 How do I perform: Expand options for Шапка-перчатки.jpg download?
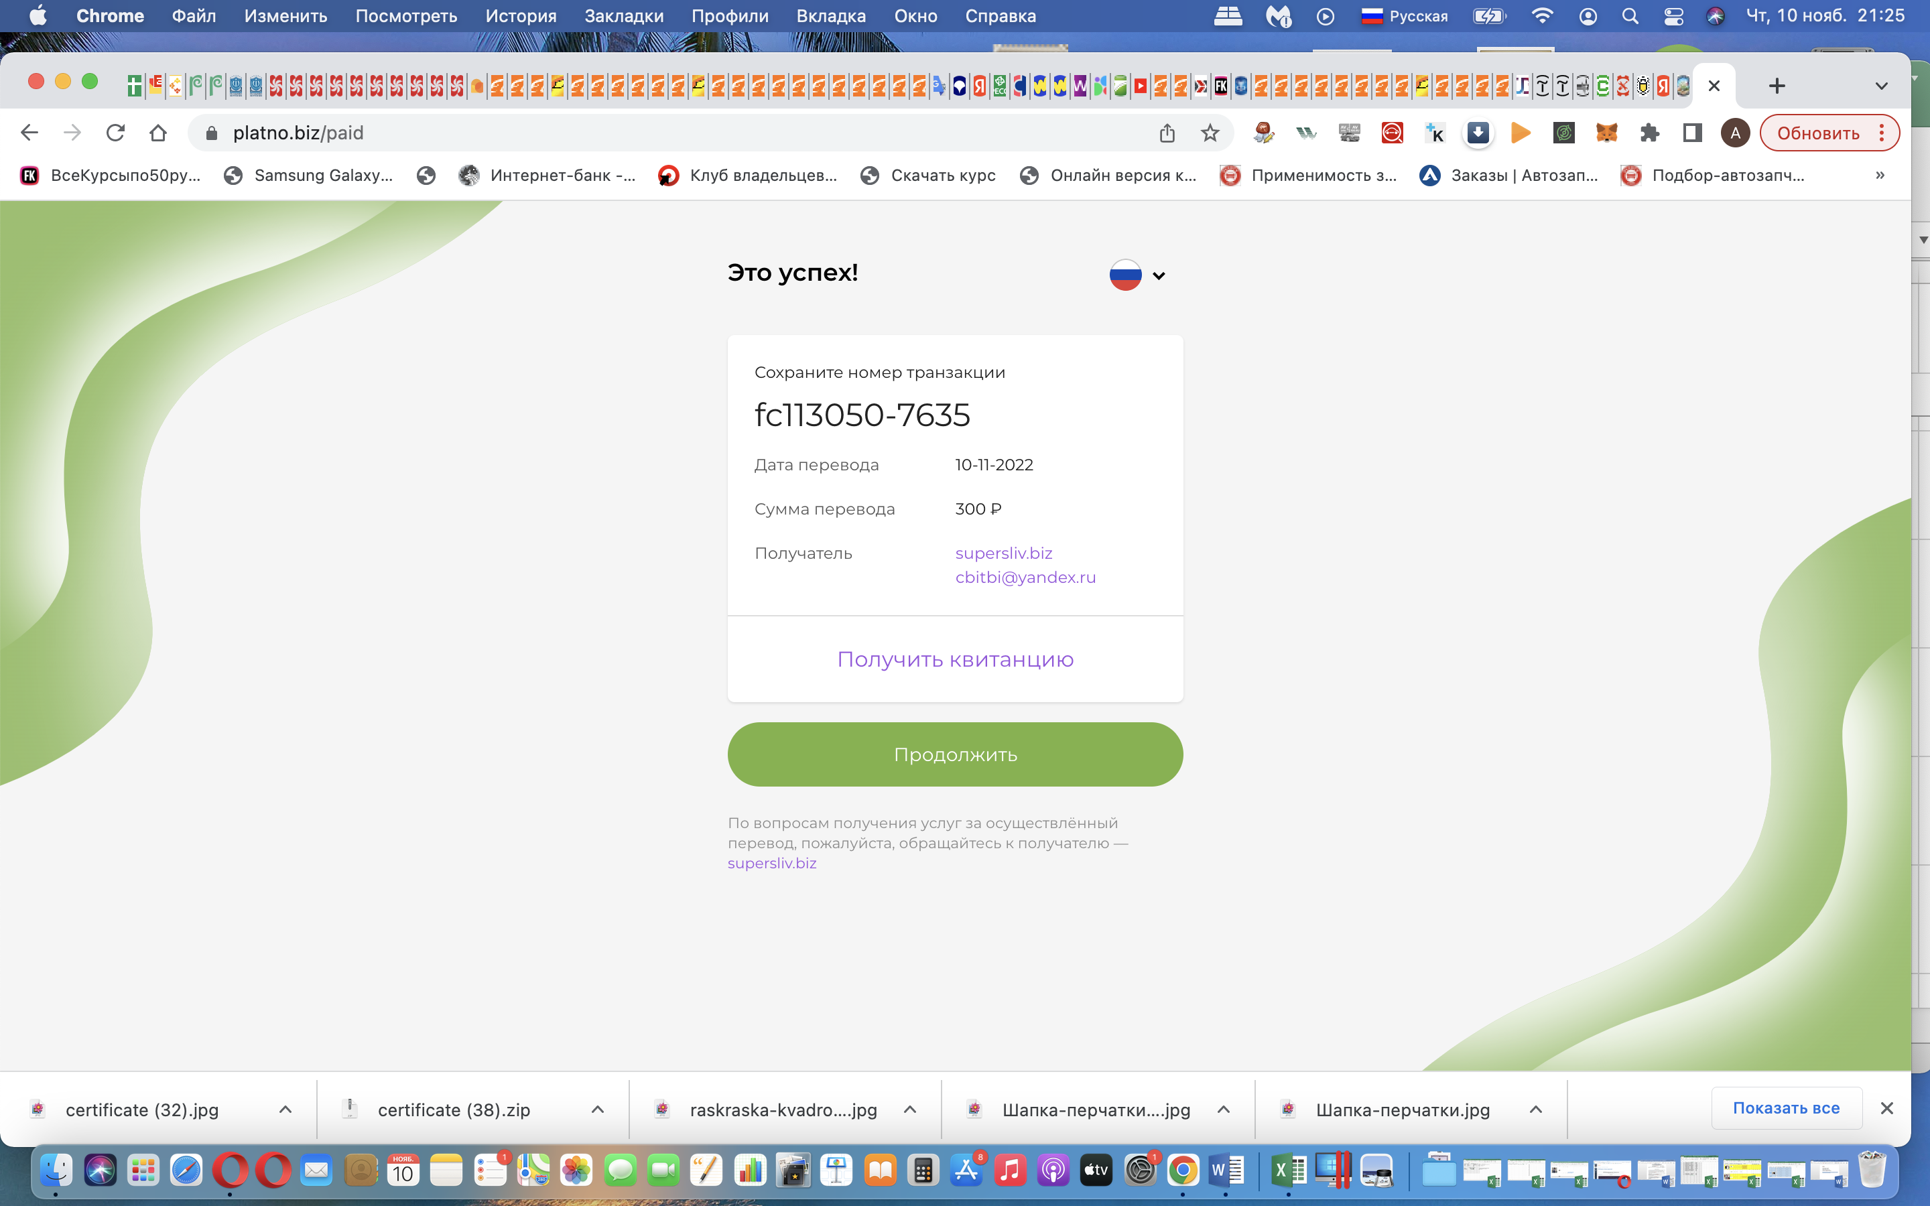point(1536,1110)
